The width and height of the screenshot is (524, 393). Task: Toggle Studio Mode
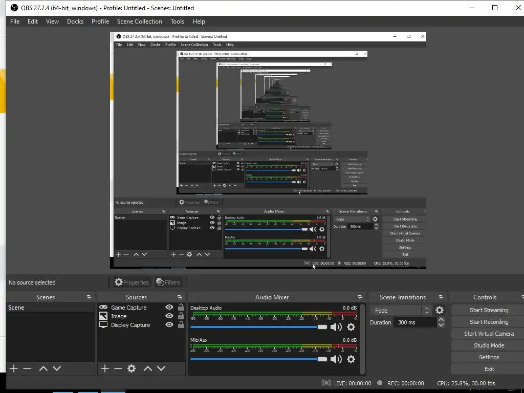tap(489, 345)
